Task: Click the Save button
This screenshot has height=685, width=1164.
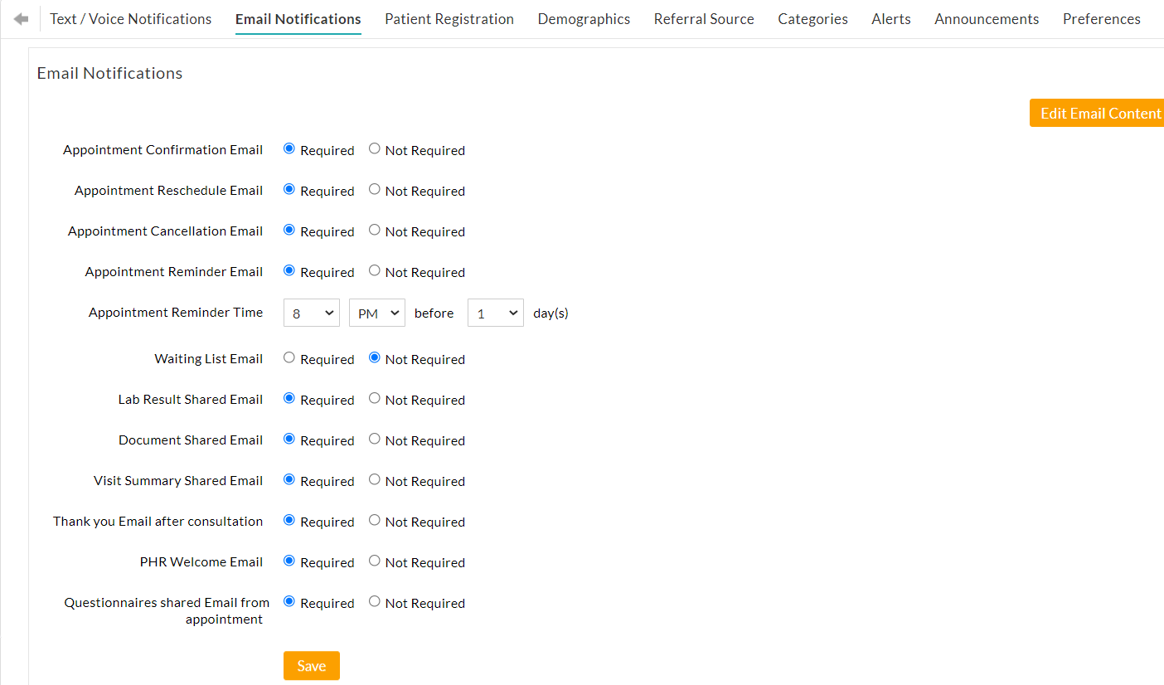Action: 311,665
